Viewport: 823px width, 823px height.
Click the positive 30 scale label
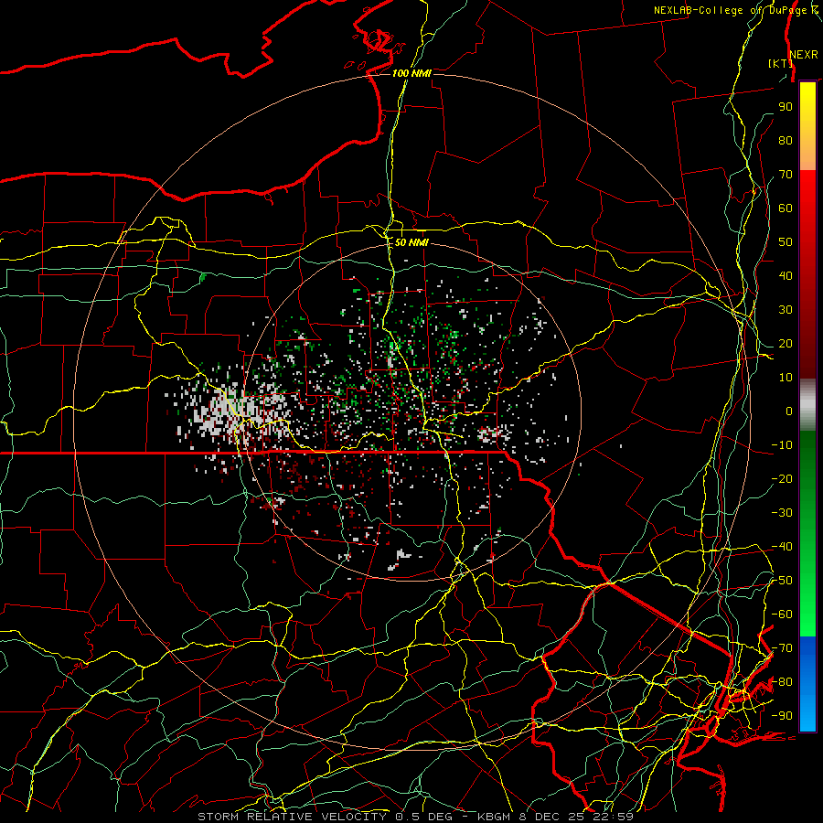point(786,310)
